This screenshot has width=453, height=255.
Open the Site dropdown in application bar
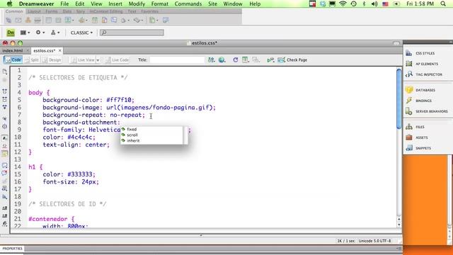[55, 33]
